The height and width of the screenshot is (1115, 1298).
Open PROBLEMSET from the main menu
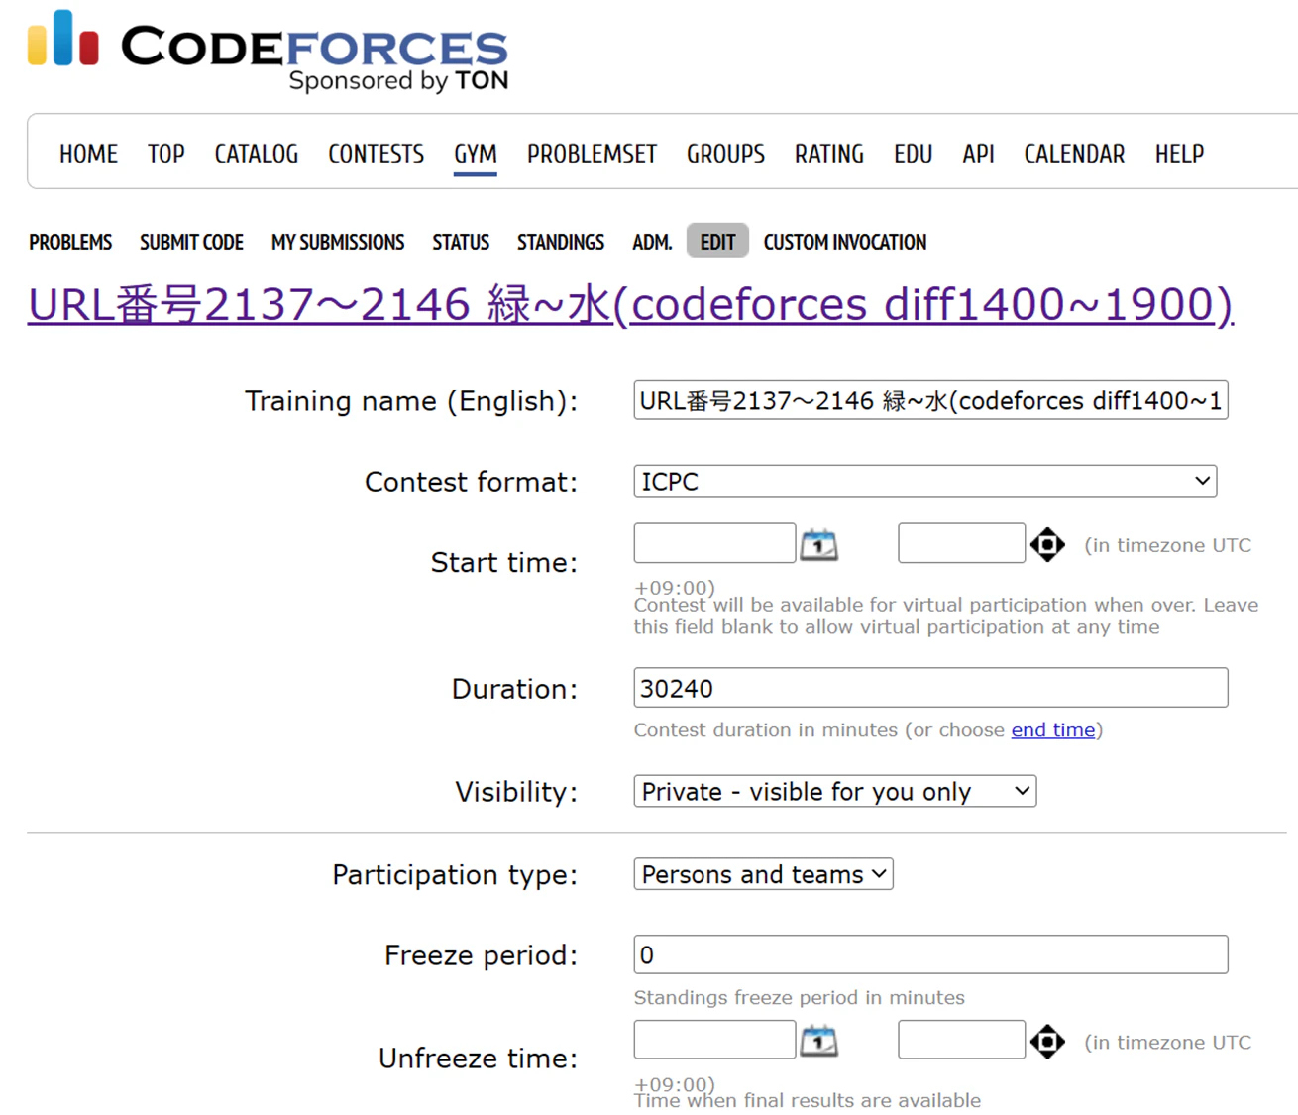pyautogui.click(x=592, y=154)
